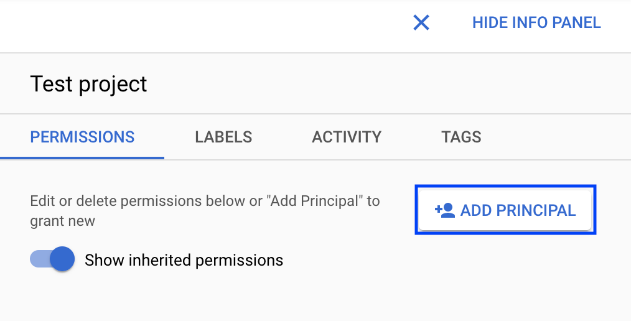Screen dimensions: 631x321
Task: Click the HIDE INFO PANEL link
Action: pyautogui.click(x=536, y=23)
